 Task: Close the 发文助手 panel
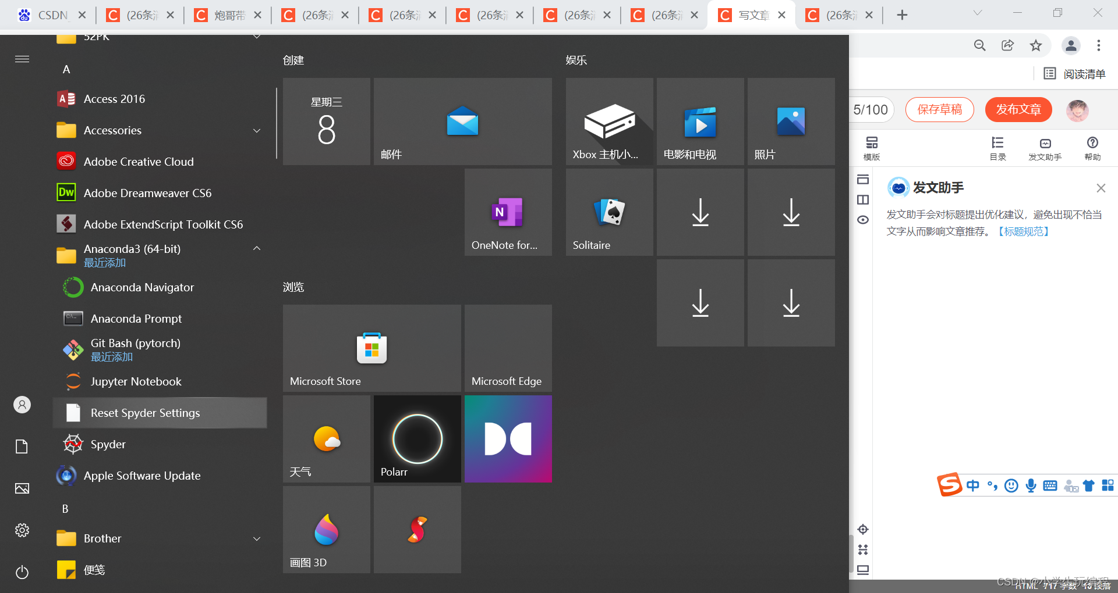(x=1101, y=188)
